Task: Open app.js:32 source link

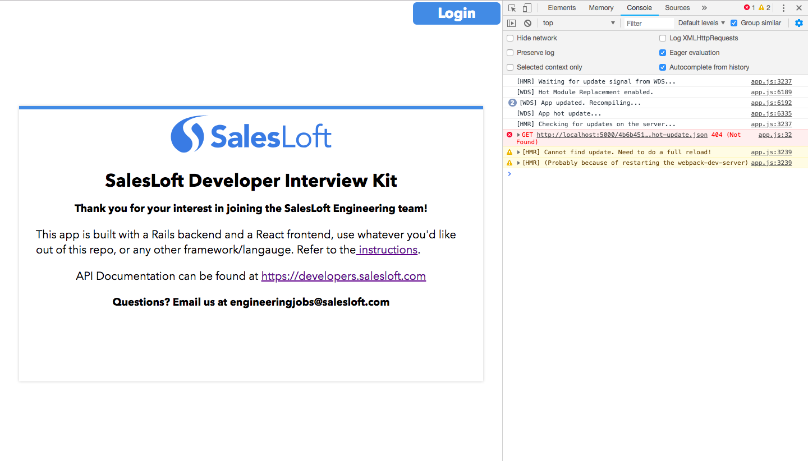Action: pyautogui.click(x=775, y=135)
